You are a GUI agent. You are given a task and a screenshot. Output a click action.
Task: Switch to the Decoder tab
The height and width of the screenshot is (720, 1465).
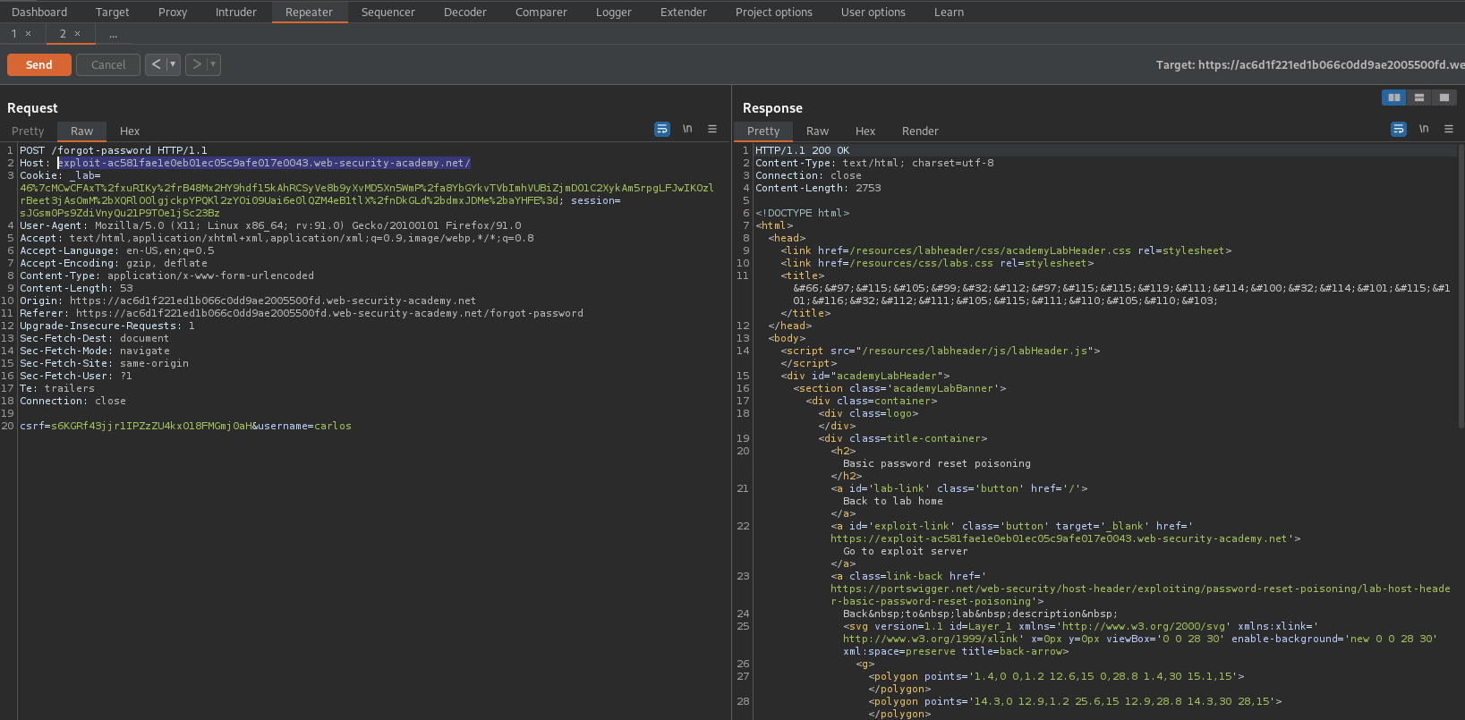[x=465, y=12]
